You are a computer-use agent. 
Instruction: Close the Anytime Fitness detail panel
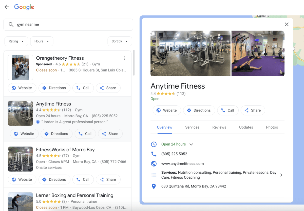point(287,24)
